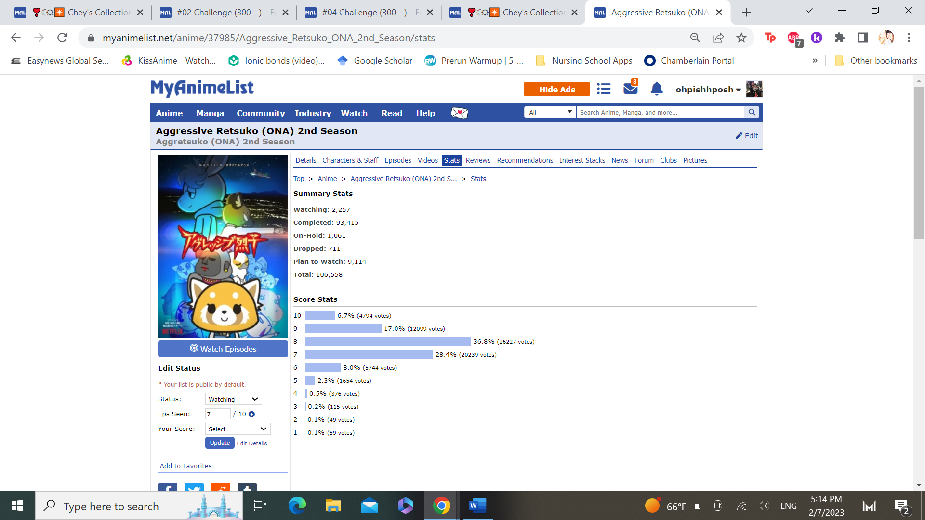Open the Status dropdown showing Watching
The height and width of the screenshot is (520, 925).
[x=233, y=399]
